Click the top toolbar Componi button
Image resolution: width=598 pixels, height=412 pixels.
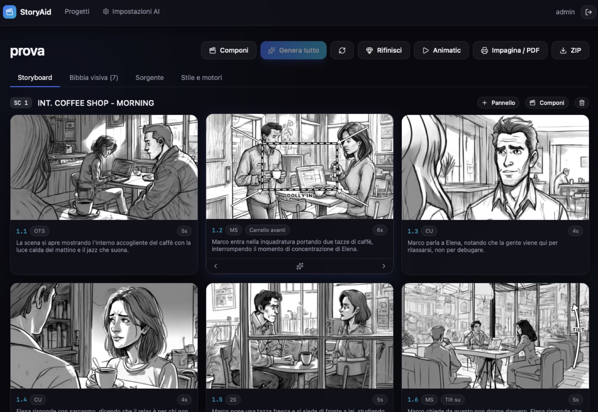coord(229,50)
